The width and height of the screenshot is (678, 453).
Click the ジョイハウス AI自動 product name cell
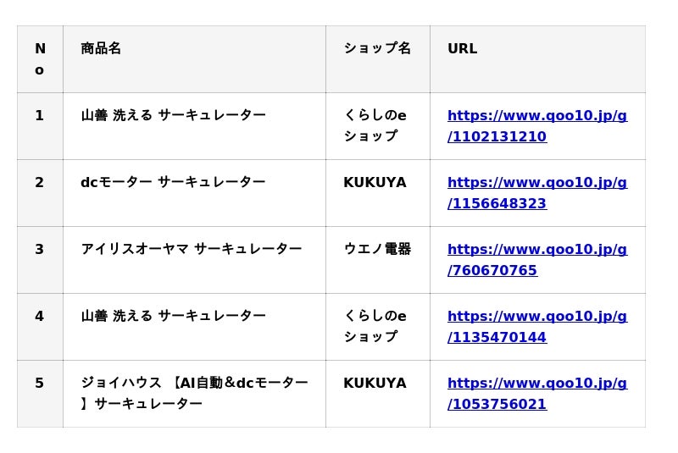[194, 394]
